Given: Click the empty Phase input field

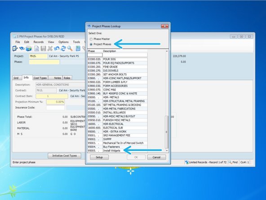Looking at the screenshot, I should 44,62.
